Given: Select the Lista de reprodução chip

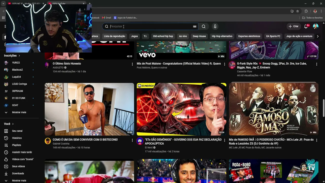Looking at the screenshot, I should pos(115,36).
